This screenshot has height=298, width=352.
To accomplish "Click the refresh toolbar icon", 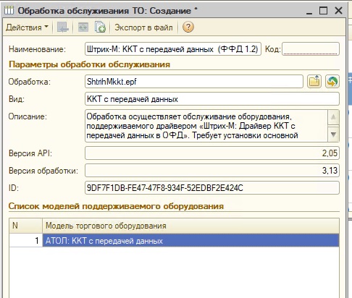I will click(83, 27).
